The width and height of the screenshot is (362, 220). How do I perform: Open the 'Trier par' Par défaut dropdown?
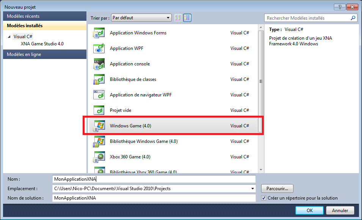tap(141, 18)
